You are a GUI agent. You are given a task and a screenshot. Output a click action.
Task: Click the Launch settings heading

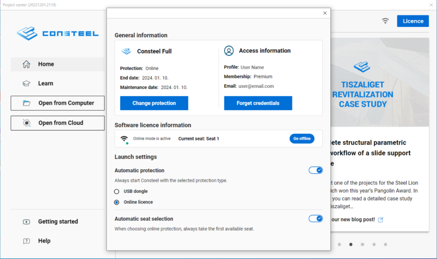coord(136,157)
